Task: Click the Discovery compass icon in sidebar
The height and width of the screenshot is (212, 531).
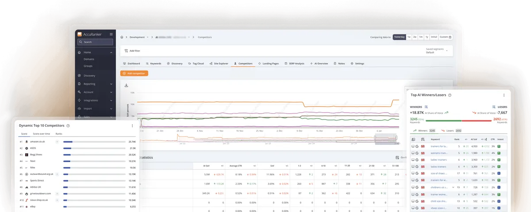Action: pos(79,76)
